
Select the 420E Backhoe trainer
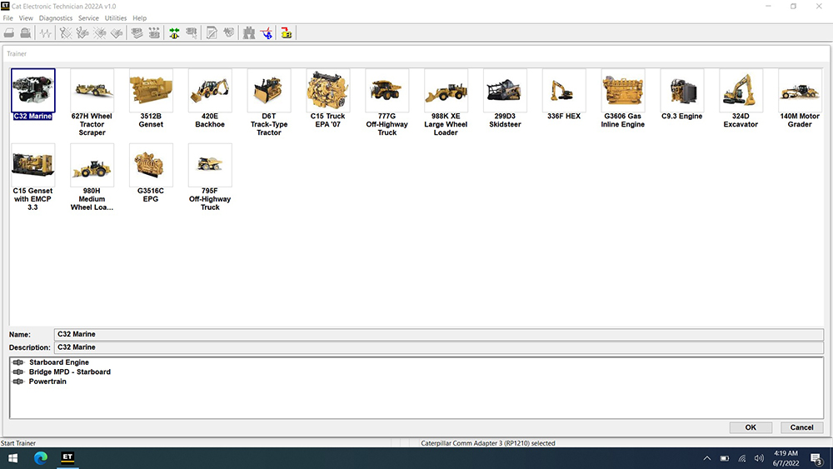[x=210, y=98]
